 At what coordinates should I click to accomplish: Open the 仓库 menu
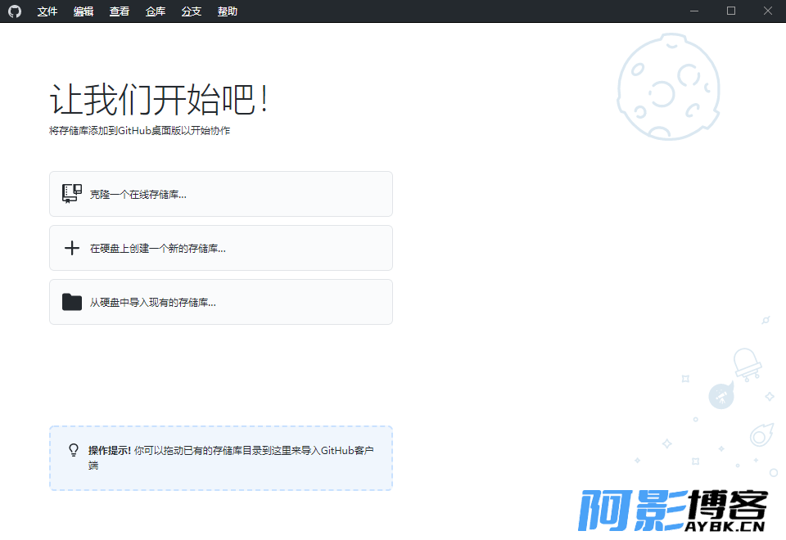156,11
